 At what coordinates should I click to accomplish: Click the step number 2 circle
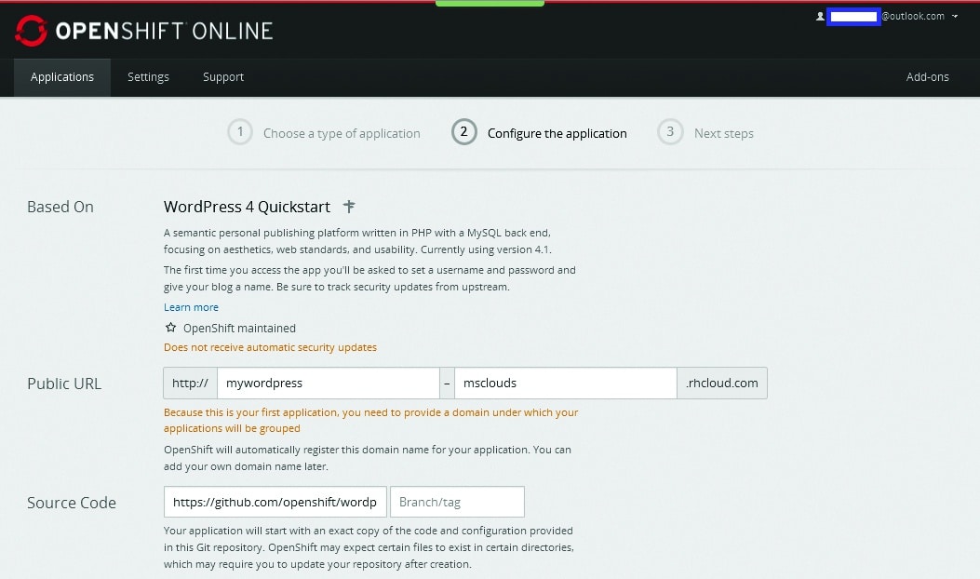click(463, 132)
